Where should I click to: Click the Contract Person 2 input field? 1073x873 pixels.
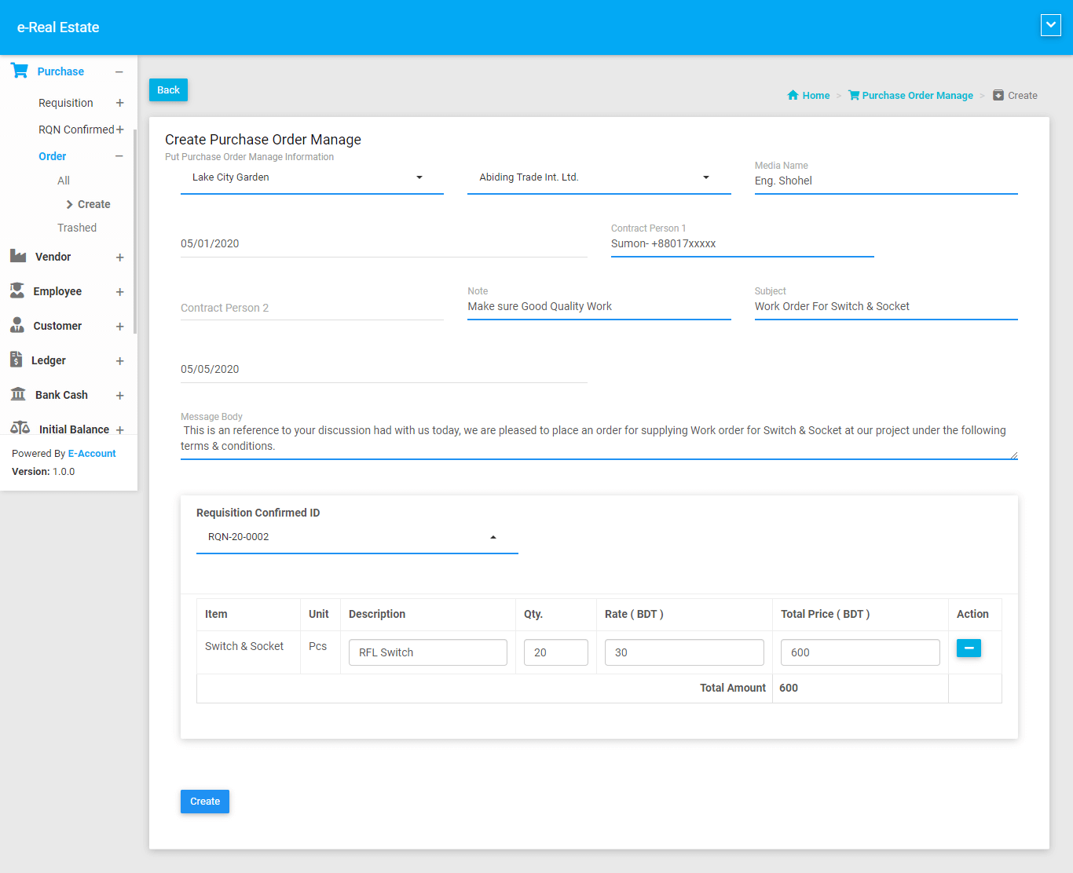[x=312, y=308]
